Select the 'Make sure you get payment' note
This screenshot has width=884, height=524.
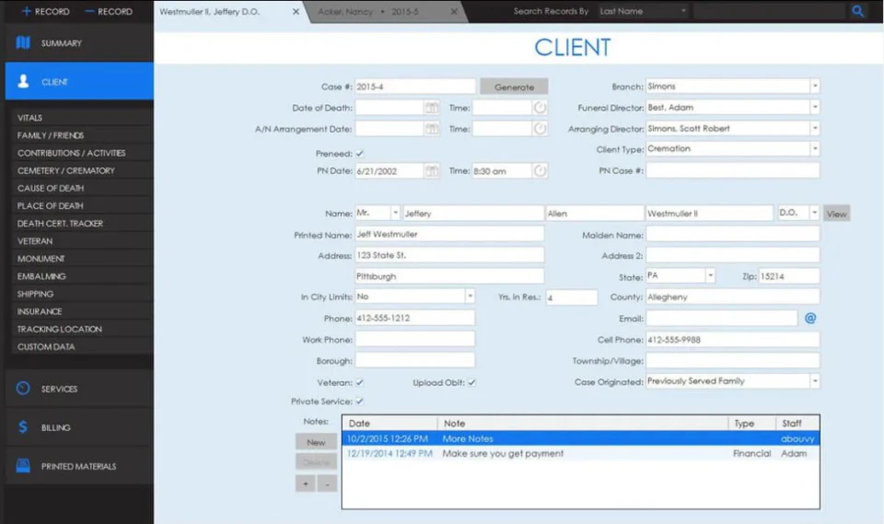point(581,453)
